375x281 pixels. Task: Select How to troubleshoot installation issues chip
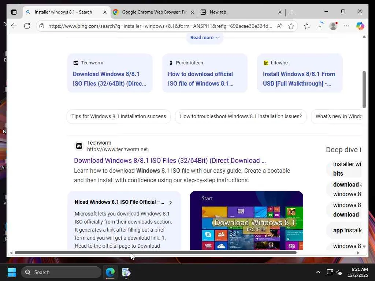click(x=241, y=116)
